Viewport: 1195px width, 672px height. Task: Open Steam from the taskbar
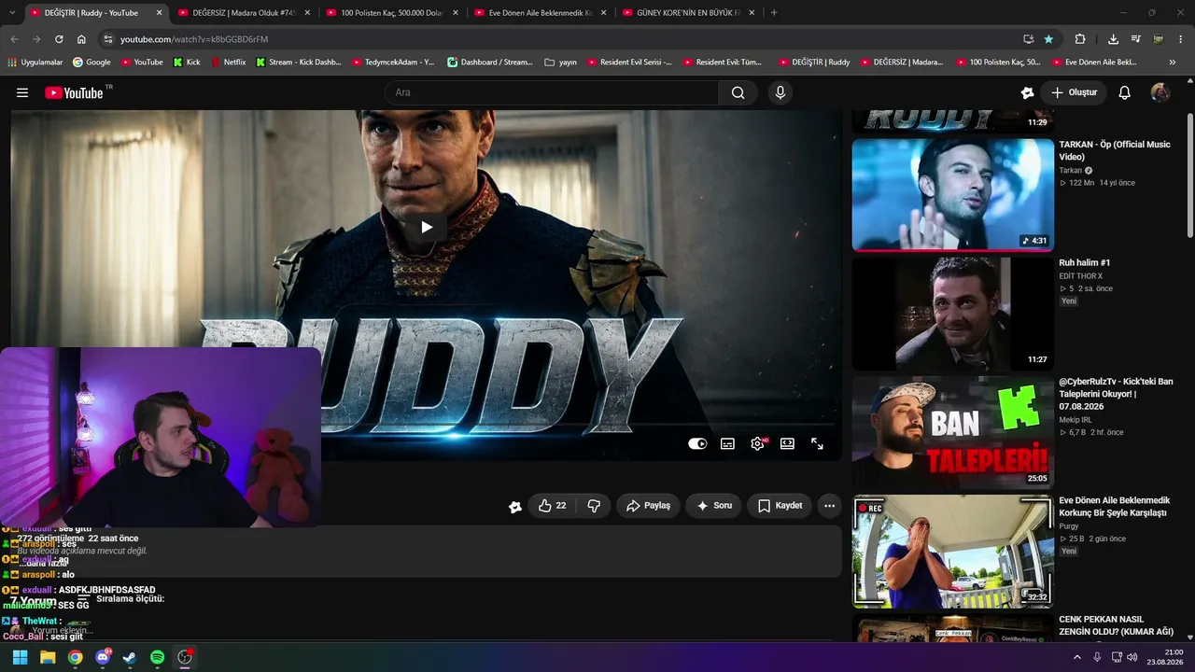click(x=130, y=657)
